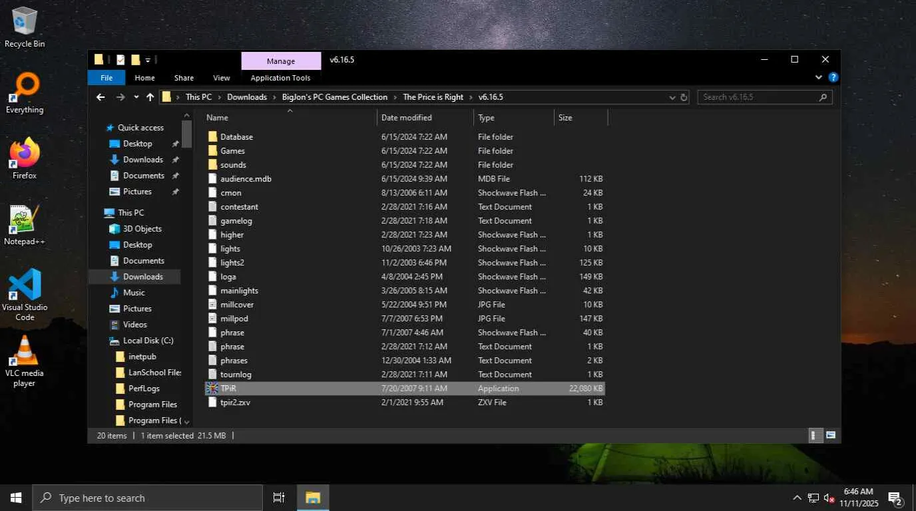This screenshot has height=511, width=916.
Task: Open Quick access in navigation pane
Action: [140, 128]
